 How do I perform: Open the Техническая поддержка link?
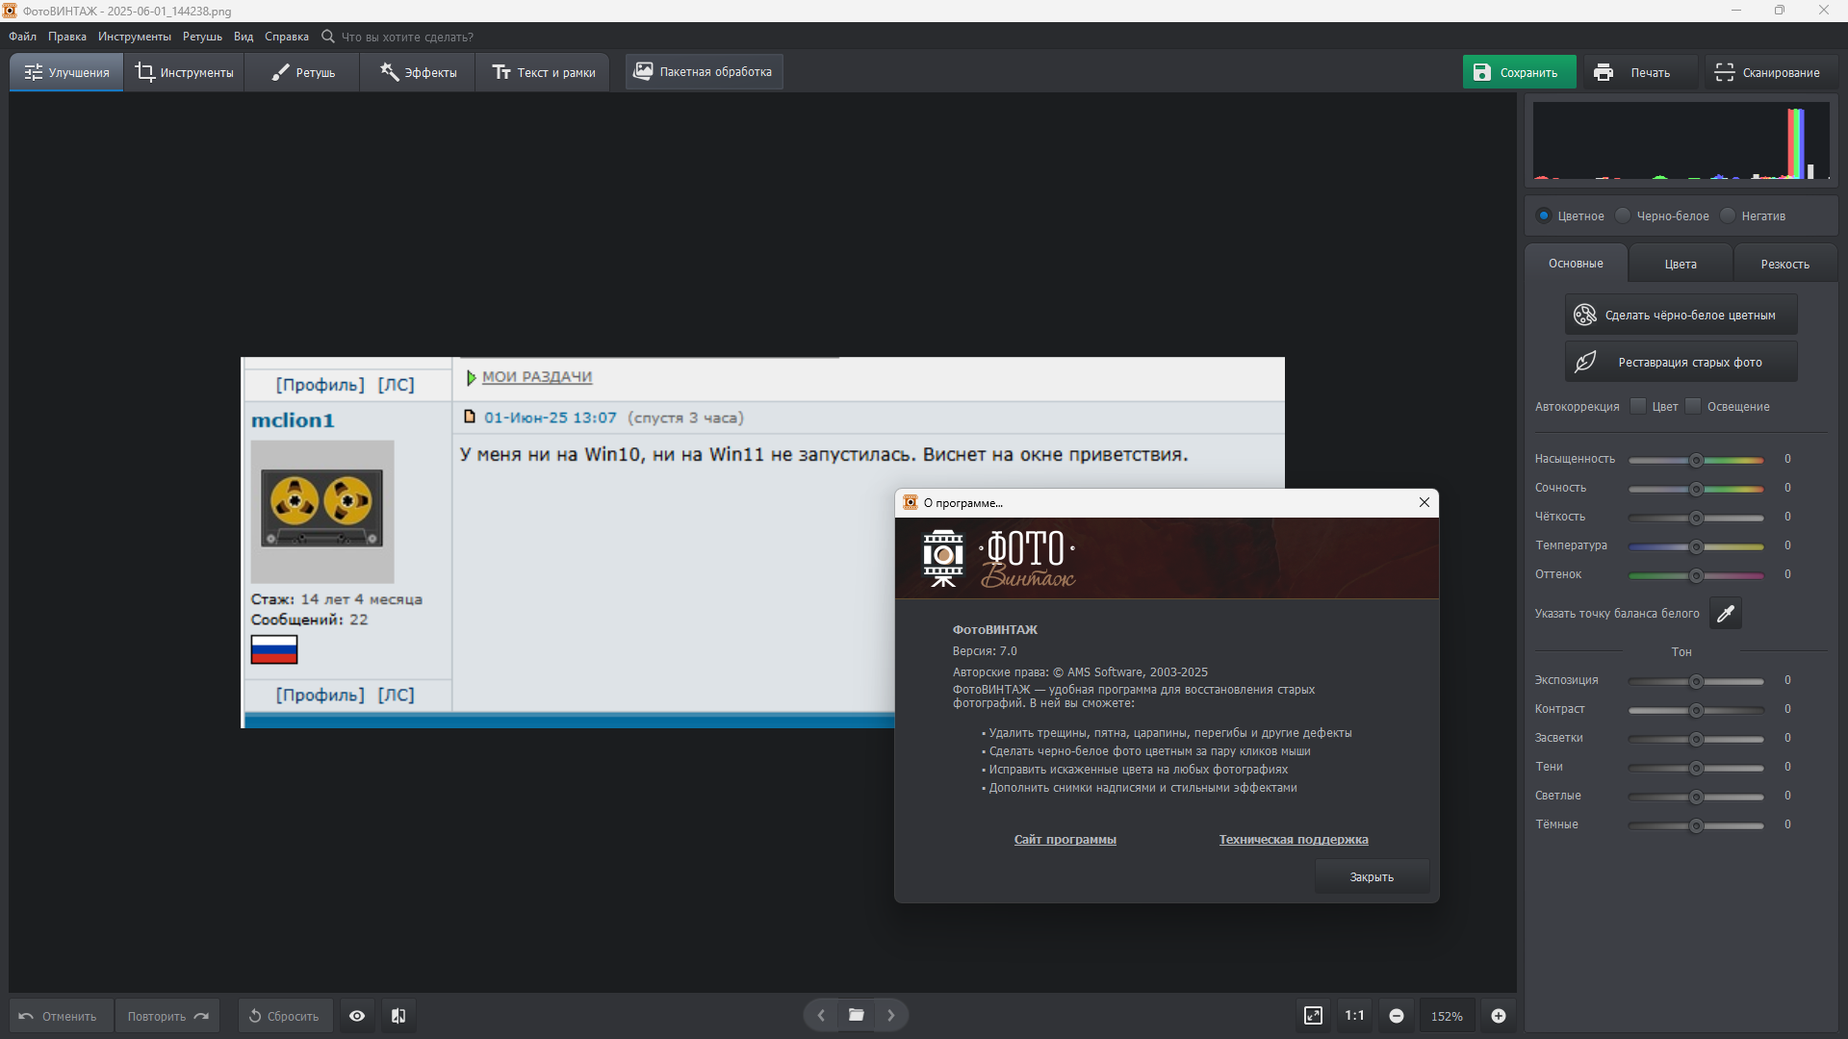click(1293, 839)
